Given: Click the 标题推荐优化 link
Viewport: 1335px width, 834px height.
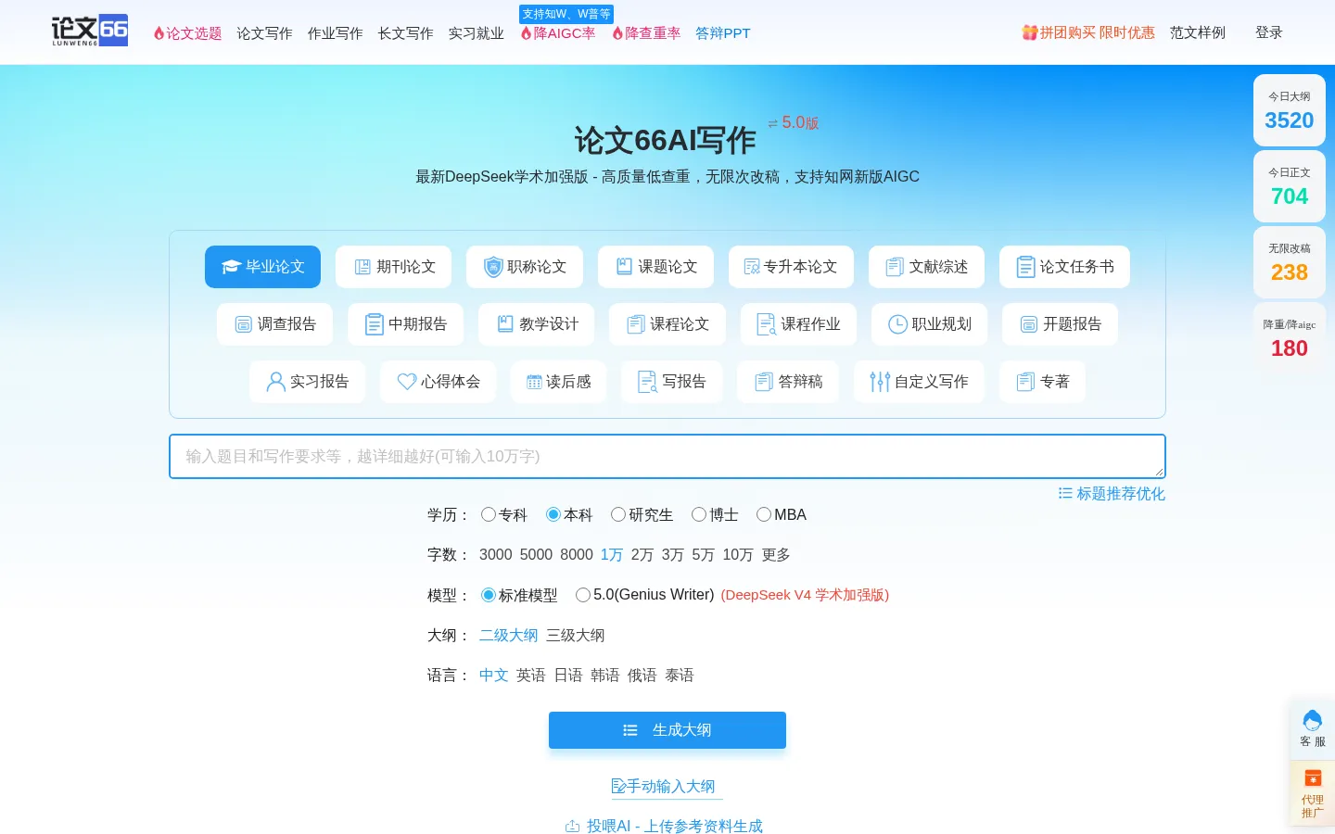Looking at the screenshot, I should point(1112,494).
